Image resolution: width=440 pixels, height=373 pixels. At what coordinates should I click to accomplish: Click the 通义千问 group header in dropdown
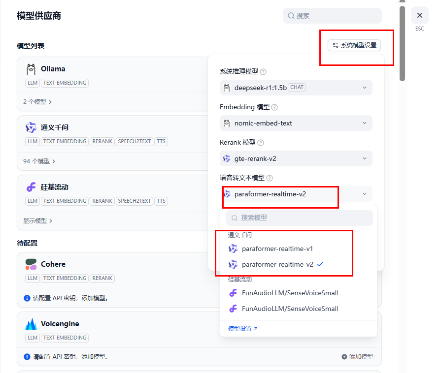coord(239,235)
